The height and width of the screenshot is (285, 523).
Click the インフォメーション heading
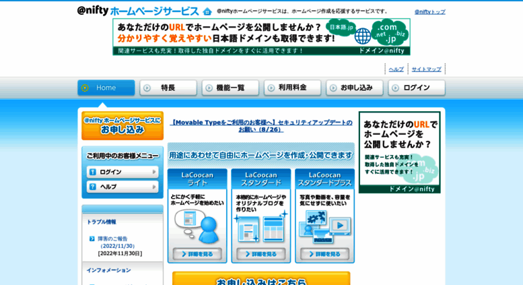pos(109,270)
